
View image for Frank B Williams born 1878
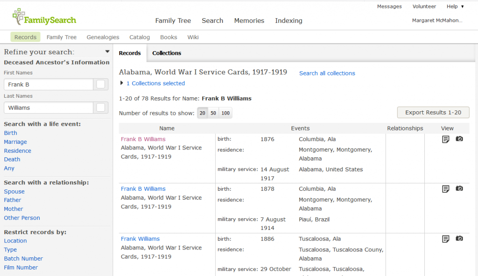459,188
